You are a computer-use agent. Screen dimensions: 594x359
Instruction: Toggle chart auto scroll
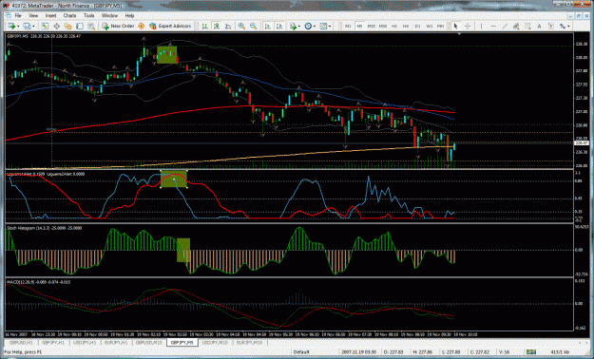pos(267,27)
